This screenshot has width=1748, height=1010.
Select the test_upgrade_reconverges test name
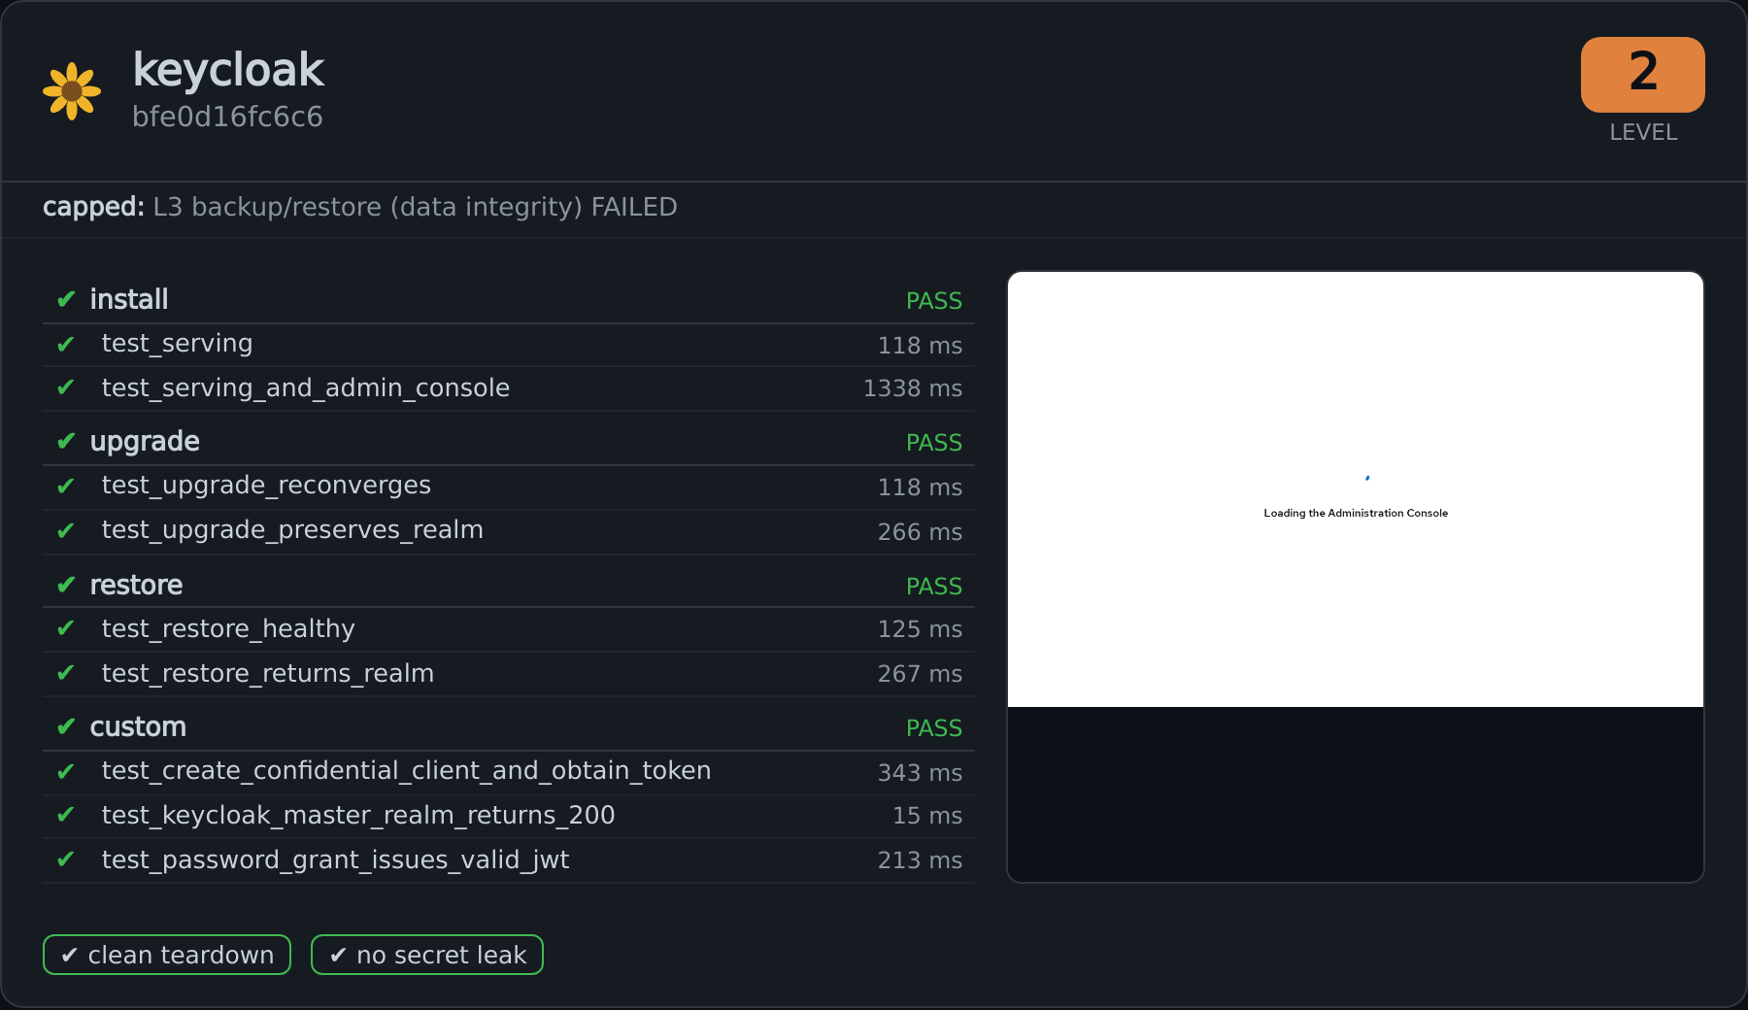(266, 486)
